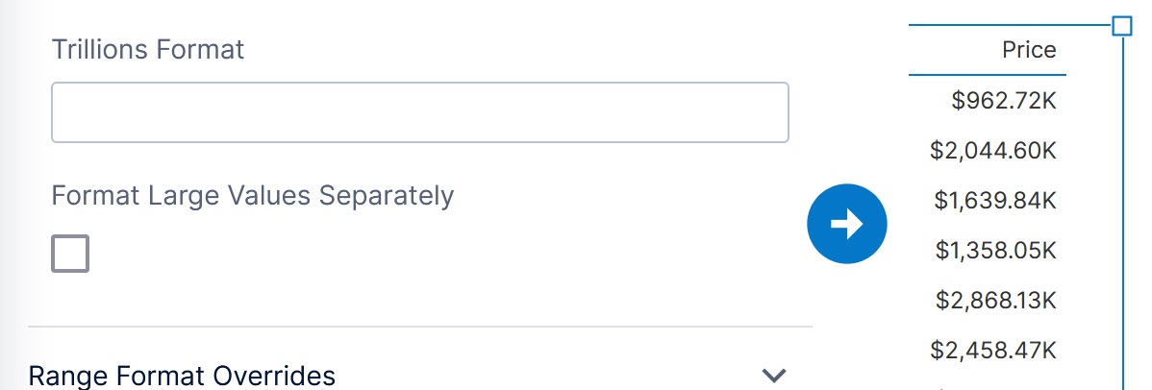Click the table's right selection border

pyautogui.click(x=1122, y=211)
